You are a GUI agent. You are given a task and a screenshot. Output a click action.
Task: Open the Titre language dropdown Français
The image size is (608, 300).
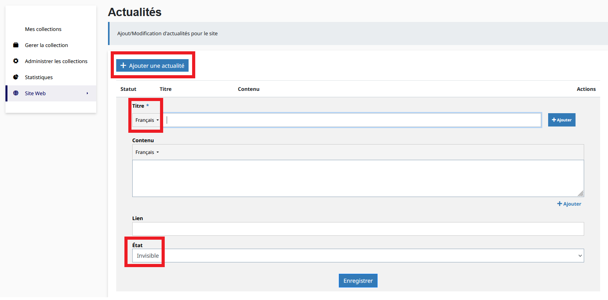(147, 120)
